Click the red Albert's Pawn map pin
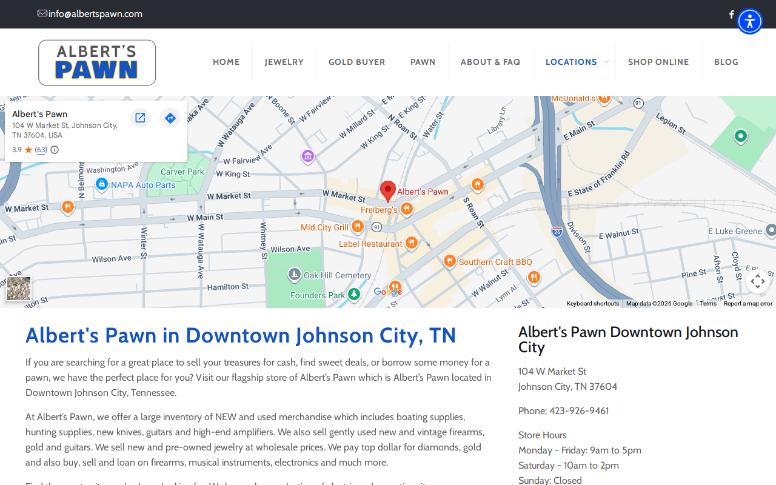 (x=388, y=192)
